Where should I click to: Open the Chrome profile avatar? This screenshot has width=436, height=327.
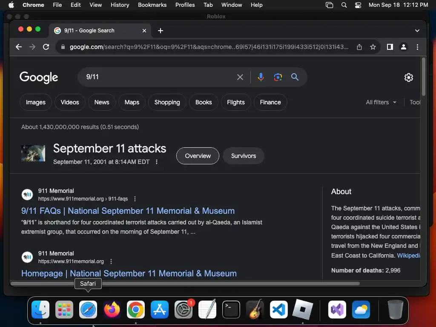tap(404, 47)
